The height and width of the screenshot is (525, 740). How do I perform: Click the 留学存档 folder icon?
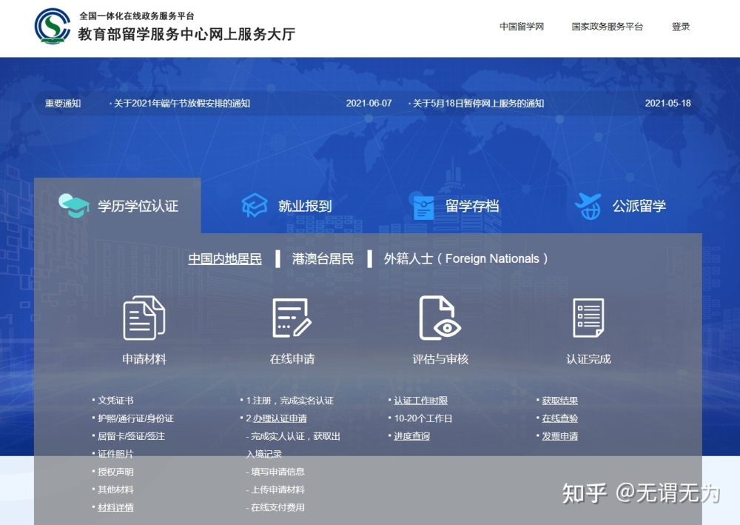(423, 207)
